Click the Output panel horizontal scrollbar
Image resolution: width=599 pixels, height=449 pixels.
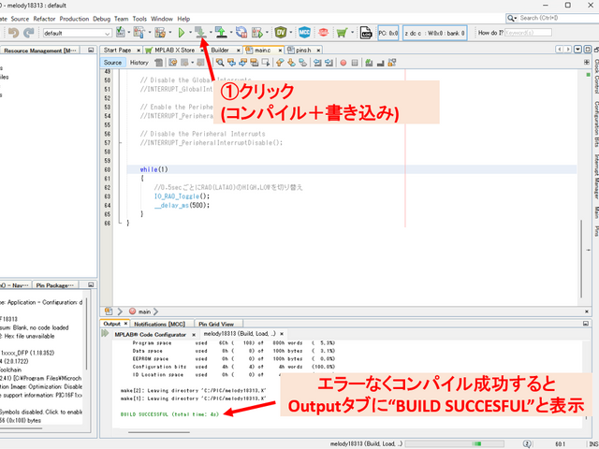click(159, 432)
